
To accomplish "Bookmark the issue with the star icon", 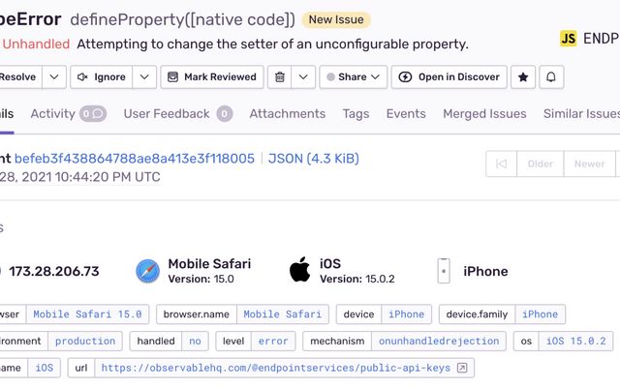I will 523,77.
